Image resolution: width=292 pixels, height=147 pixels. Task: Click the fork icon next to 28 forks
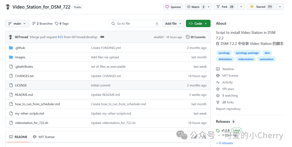click(x=218, y=102)
